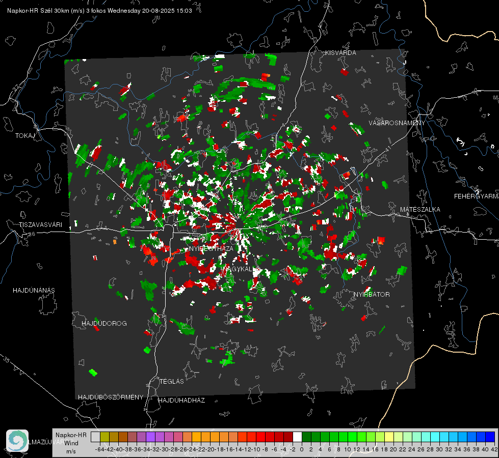The height and width of the screenshot is (458, 499).
Task: Click the TOKAJ town label
Action: (25, 136)
